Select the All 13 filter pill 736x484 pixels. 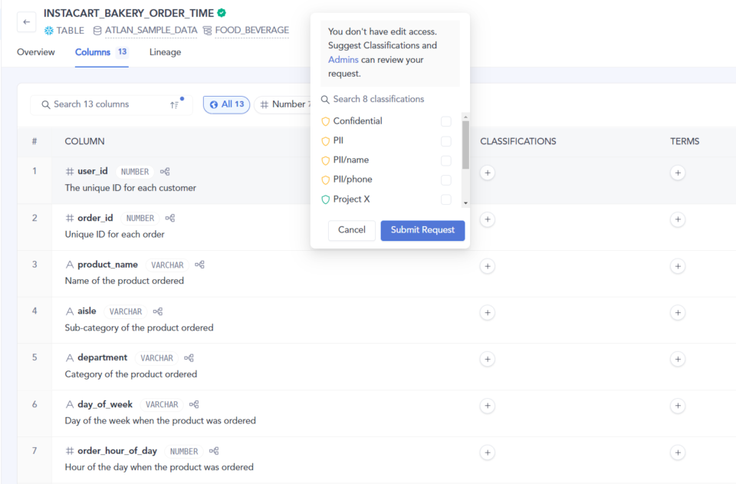pos(226,104)
